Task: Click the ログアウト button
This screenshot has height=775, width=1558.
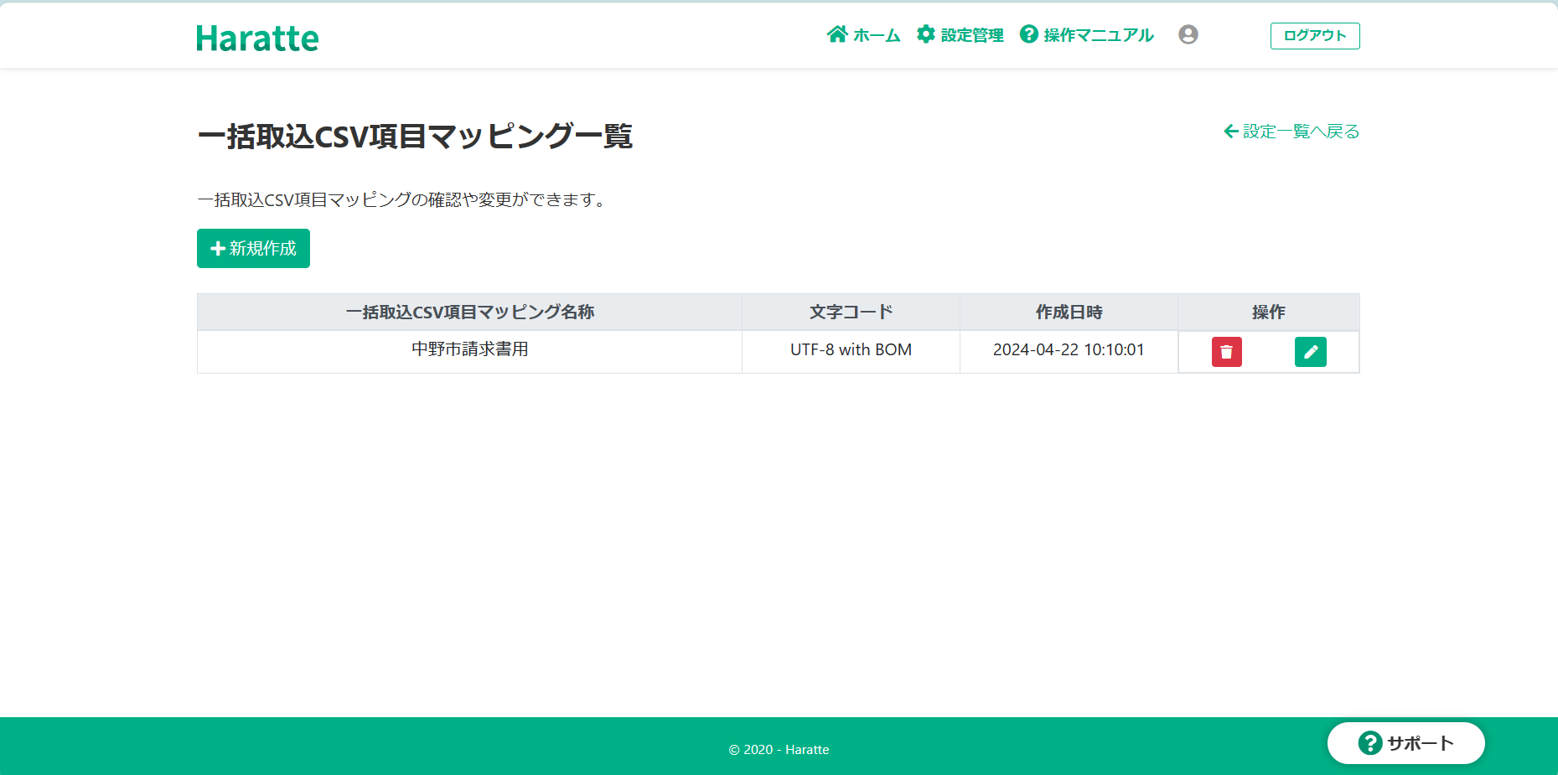Action: [x=1315, y=36]
